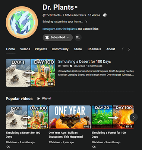Advance Popular videos carousel with next arrow
This screenshot has height=150, width=142.
134,117
